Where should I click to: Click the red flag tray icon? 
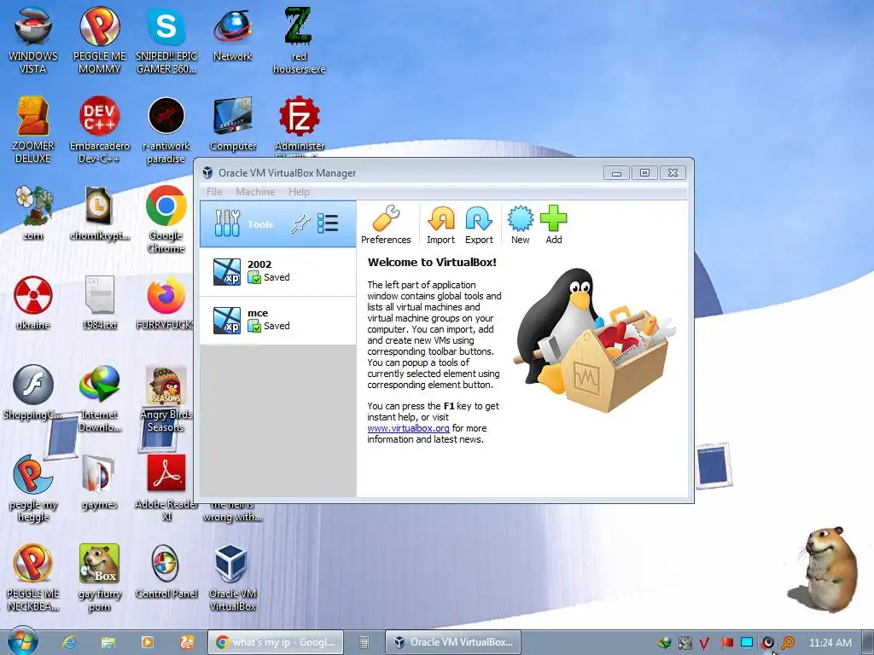726,642
